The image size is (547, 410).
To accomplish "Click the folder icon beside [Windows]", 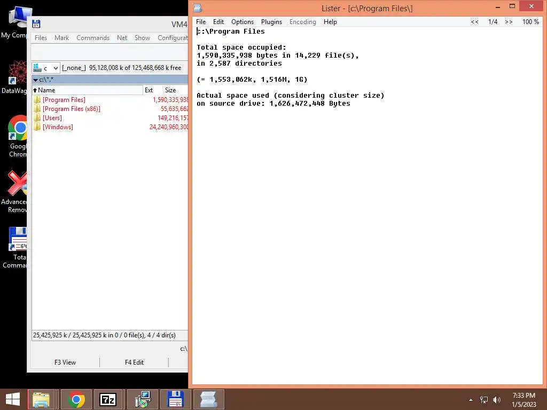I will point(37,127).
